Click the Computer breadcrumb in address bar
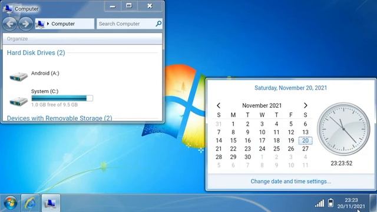The width and height of the screenshot is (377, 212). (x=63, y=24)
